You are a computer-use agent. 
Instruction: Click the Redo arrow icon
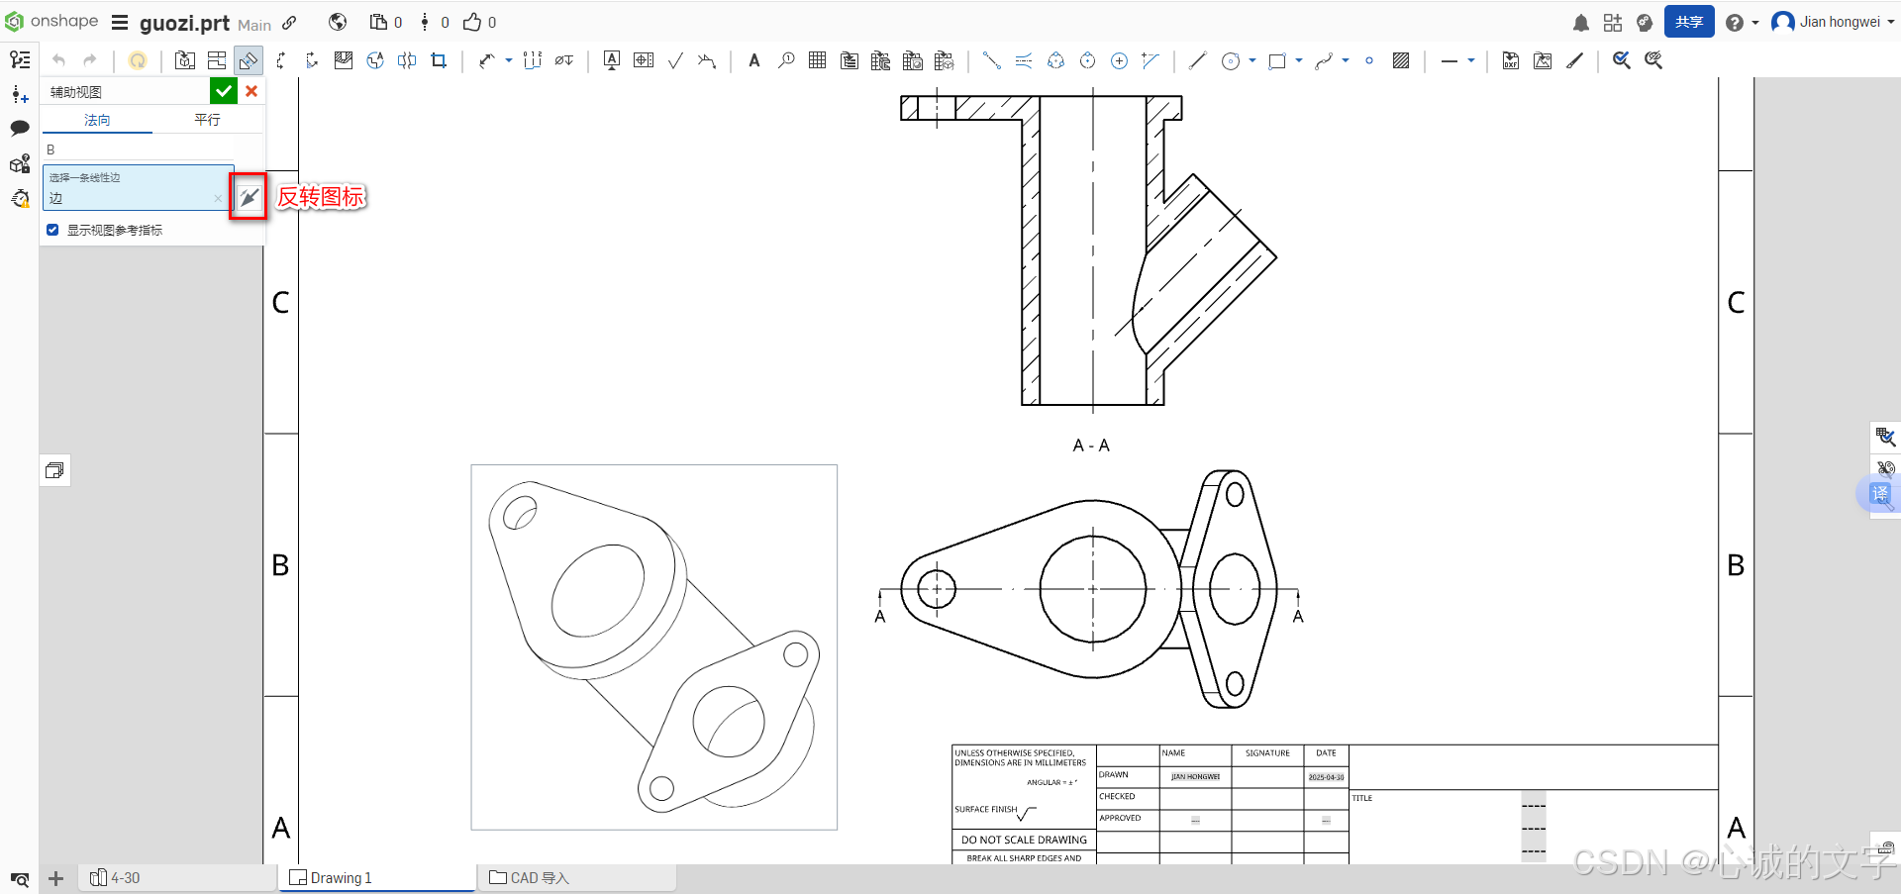pos(90,60)
